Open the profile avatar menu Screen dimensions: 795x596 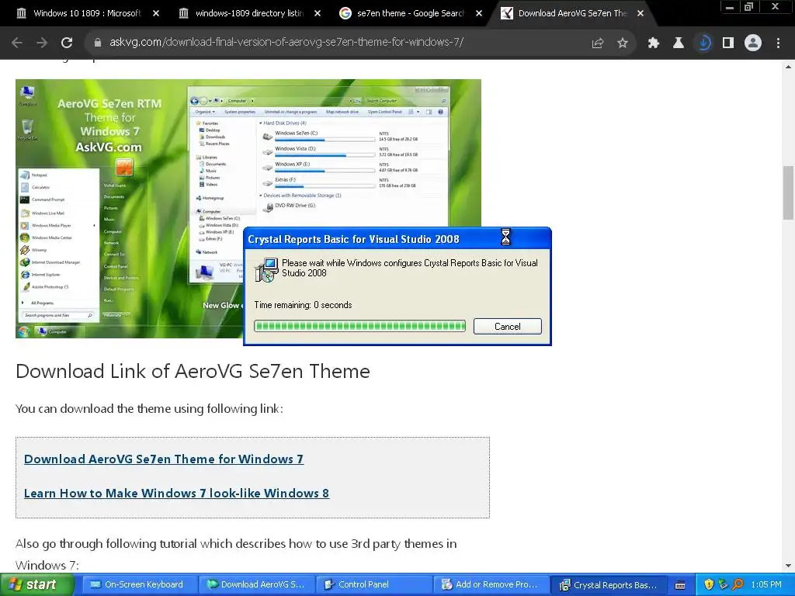point(753,43)
